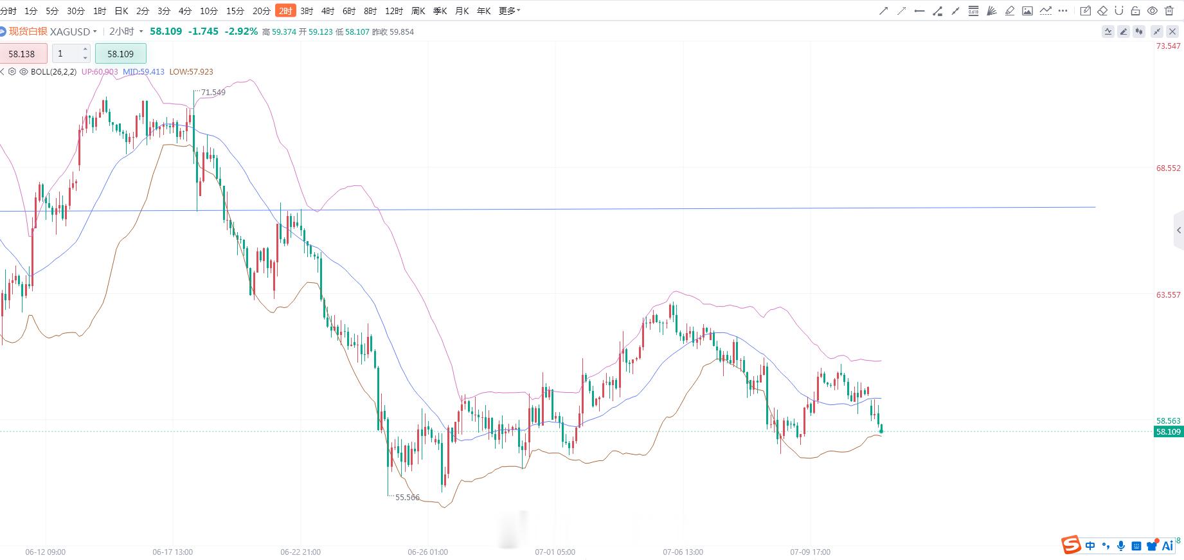Screen dimensions: 1184x560
Task: Decrease the lot quantity stepper down arrow
Action: tap(85, 58)
